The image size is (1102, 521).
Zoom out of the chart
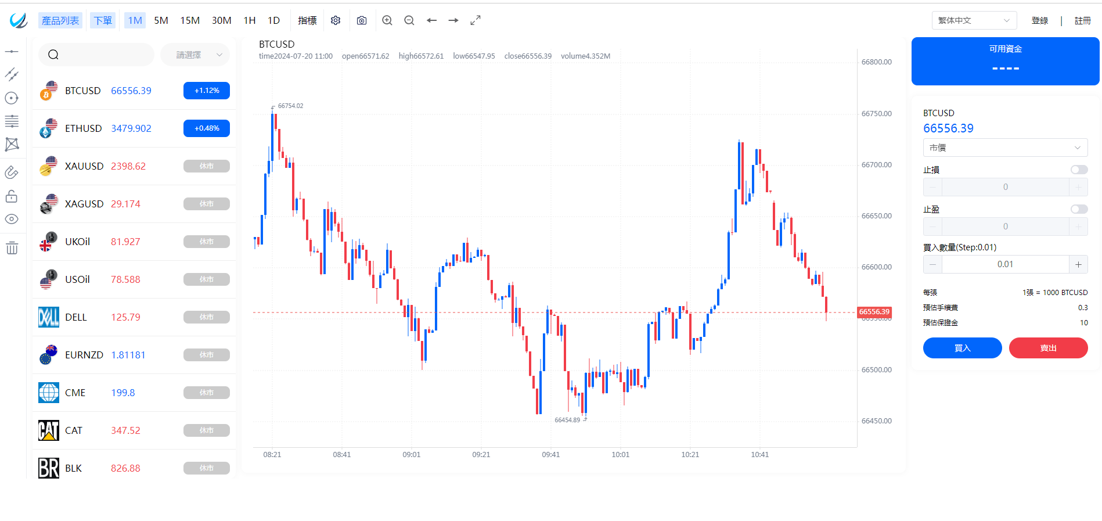(x=409, y=20)
